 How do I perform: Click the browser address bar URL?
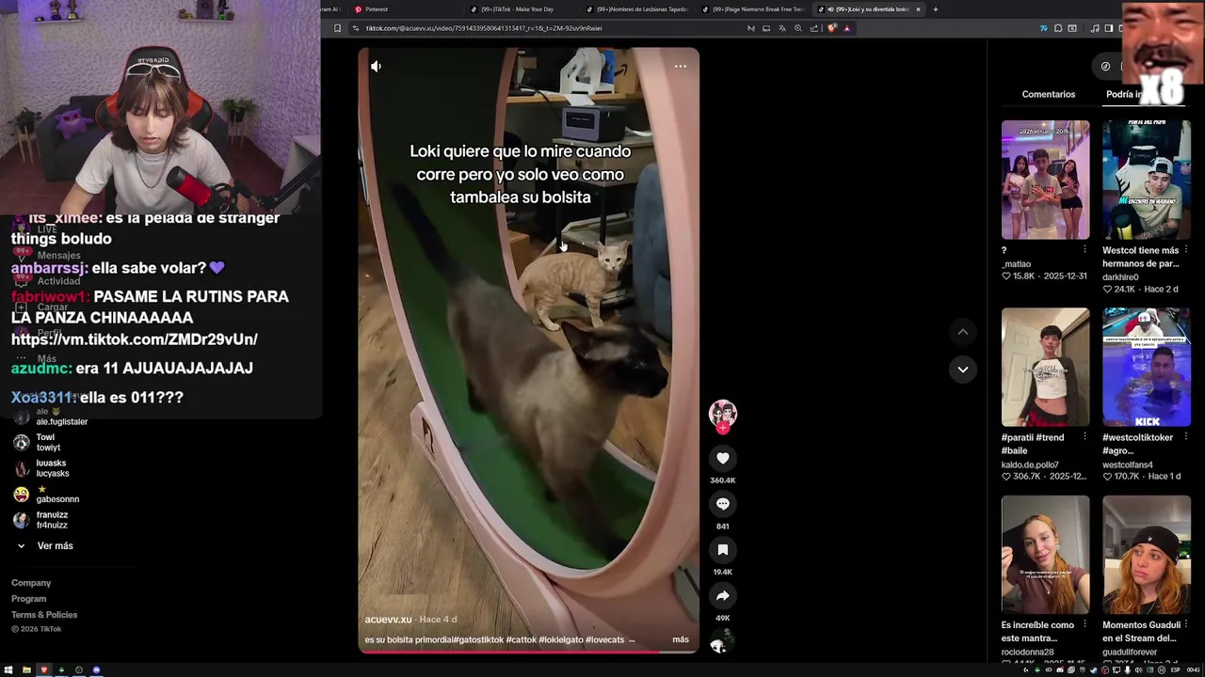point(484,28)
